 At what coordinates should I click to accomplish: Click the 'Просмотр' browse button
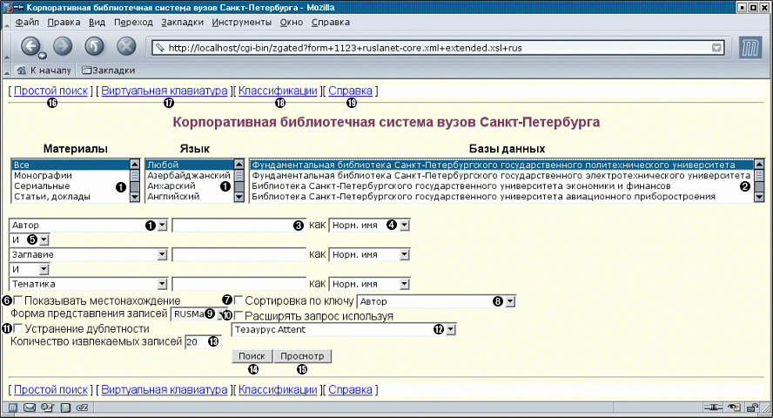click(x=302, y=356)
